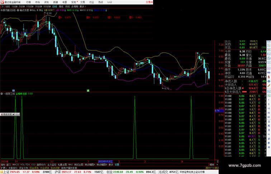Image resolution: width=271 pixels, height=174 pixels.
Task: Open 更多 indicators in bottom bar
Action: coord(111,165)
